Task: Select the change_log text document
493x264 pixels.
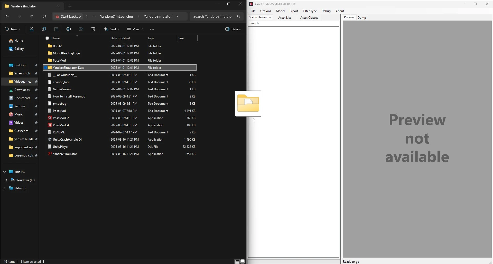Action: [x=120, y=82]
